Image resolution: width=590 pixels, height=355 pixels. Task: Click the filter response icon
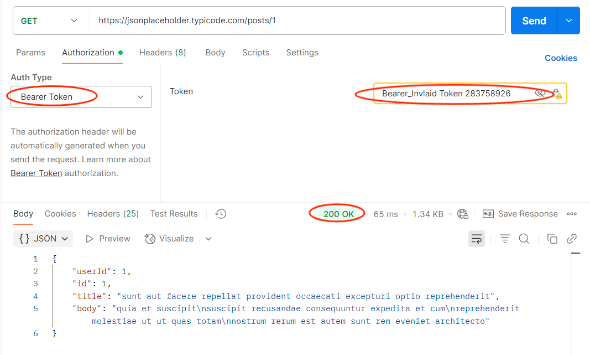(x=504, y=238)
